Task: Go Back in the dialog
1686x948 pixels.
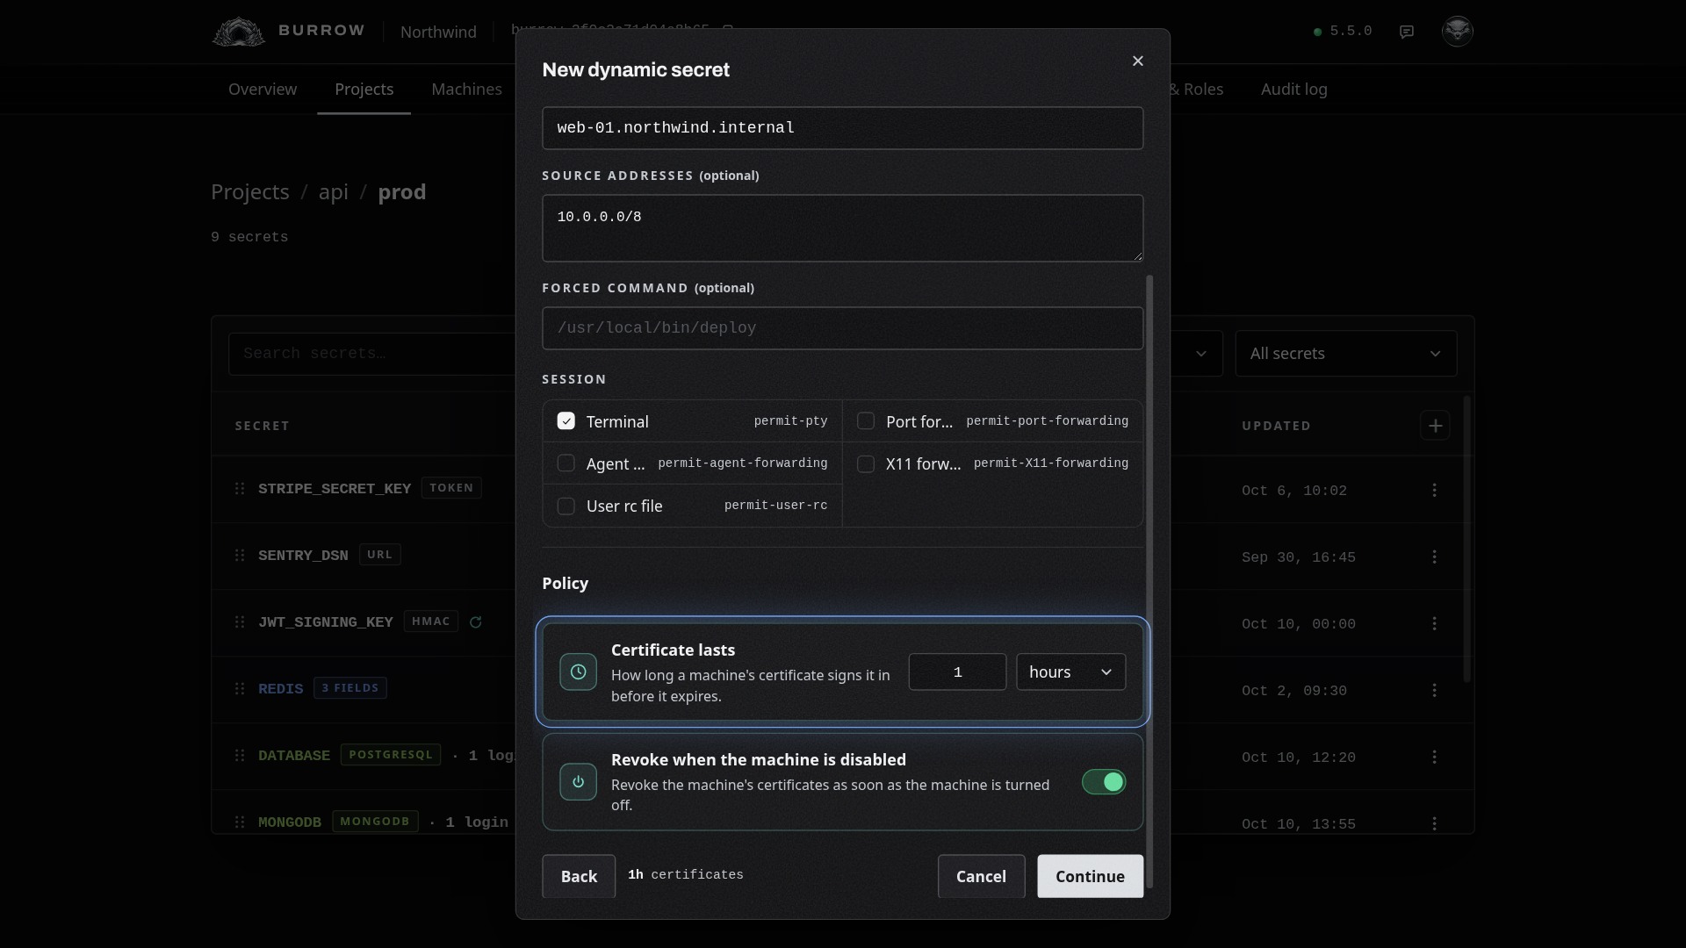Action: click(579, 876)
